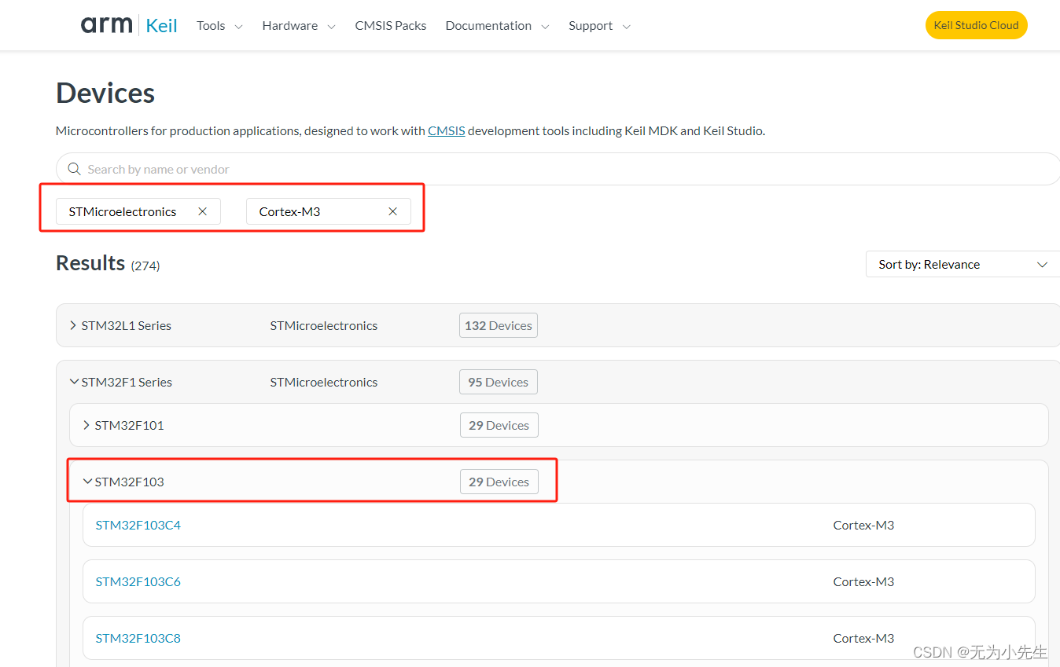Click the Results (274) heading
The height and width of the screenshot is (667, 1060).
[x=108, y=263]
